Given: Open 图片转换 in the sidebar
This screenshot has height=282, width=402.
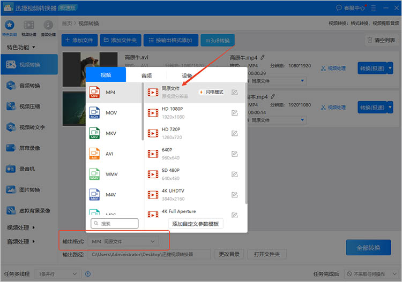Looking at the screenshot, I should [x=29, y=190].
